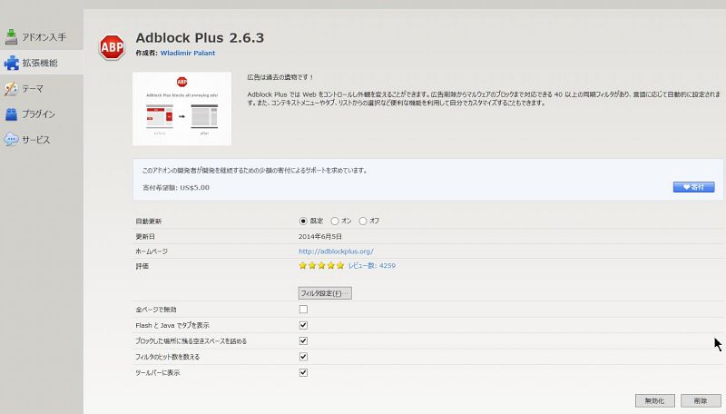
Task: Click the blue puzzle piece extensions icon
Action: pyautogui.click(x=11, y=63)
